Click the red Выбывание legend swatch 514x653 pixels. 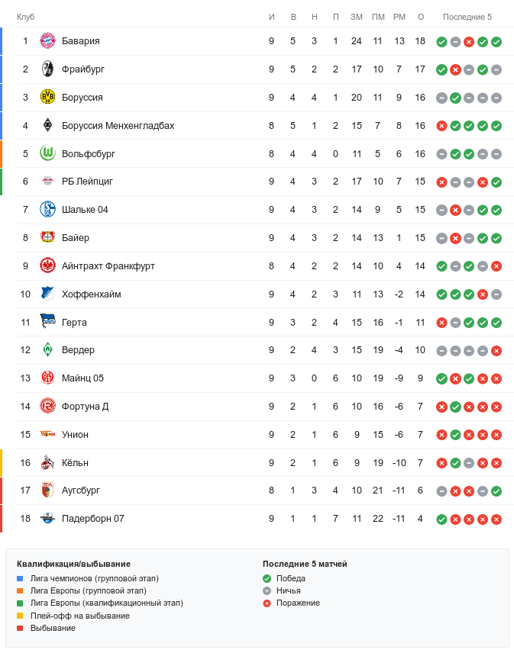(x=21, y=628)
